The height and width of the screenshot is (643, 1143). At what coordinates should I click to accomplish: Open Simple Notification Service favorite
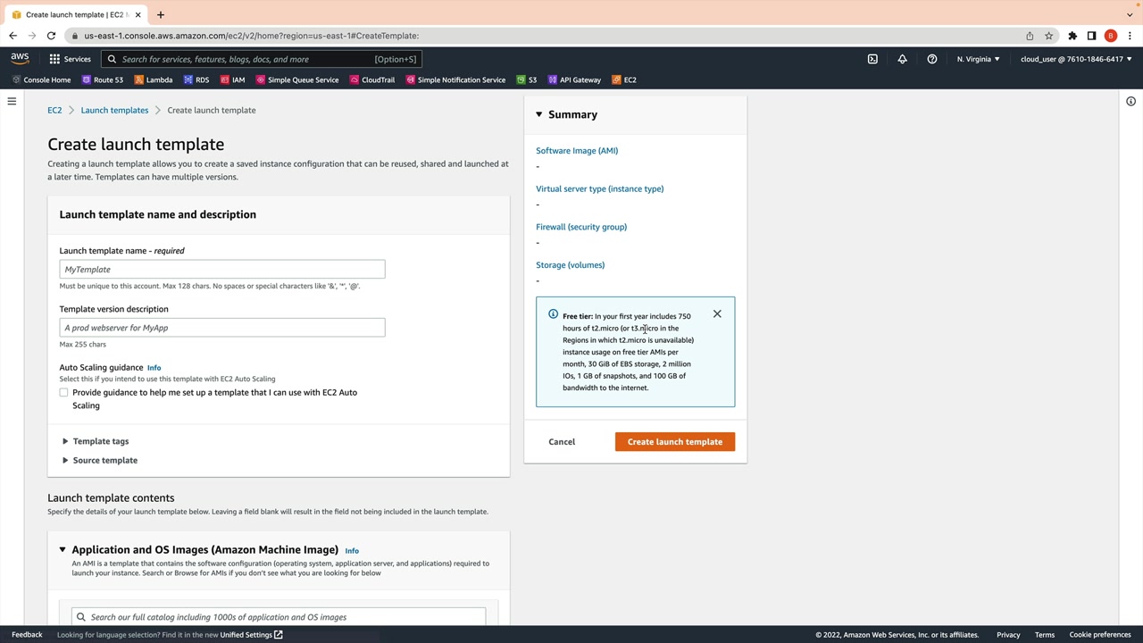pyautogui.click(x=455, y=79)
